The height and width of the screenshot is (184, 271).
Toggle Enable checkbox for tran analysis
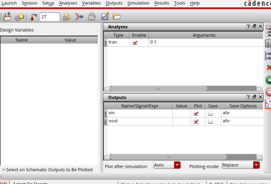[135, 42]
